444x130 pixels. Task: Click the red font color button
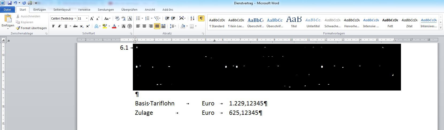(x=114, y=26)
